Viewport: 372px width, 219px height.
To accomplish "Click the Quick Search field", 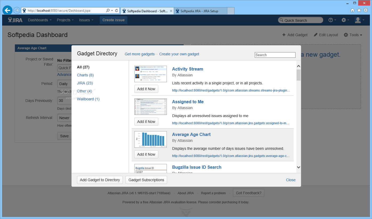I will [x=301, y=20].
